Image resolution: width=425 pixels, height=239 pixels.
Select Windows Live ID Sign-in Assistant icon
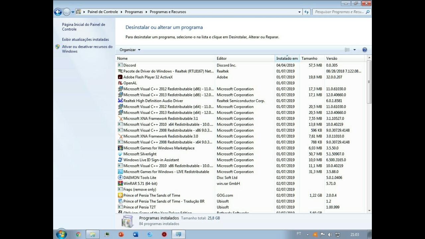[x=120, y=160]
